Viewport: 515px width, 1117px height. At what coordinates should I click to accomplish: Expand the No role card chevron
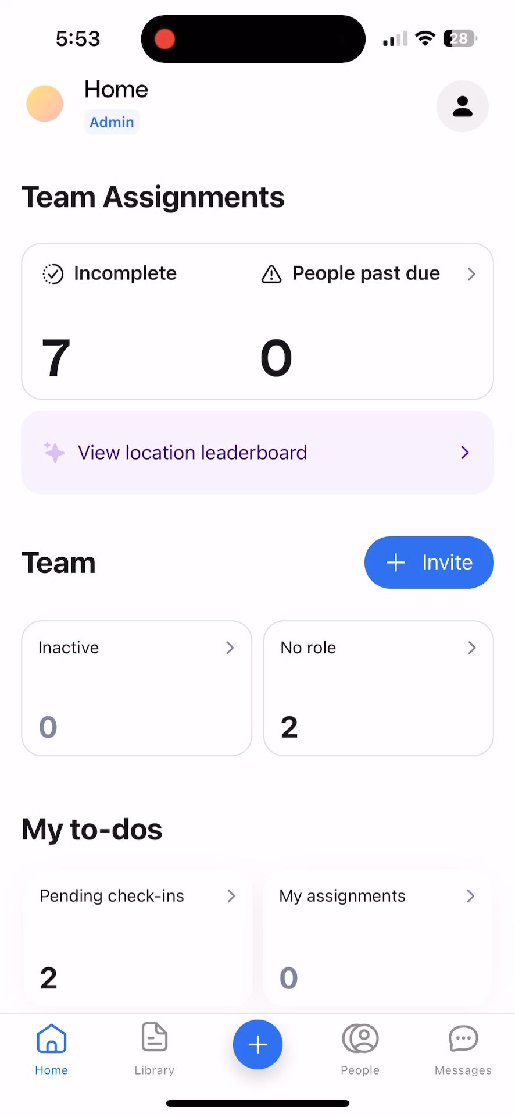(472, 648)
